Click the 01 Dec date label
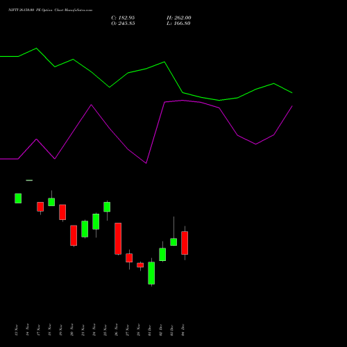347x347 pixels. pos(149,330)
